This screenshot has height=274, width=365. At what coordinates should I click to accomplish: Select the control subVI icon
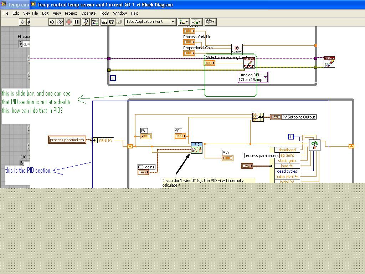[x=237, y=49]
